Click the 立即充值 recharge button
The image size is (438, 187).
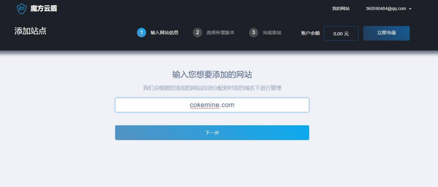(x=386, y=33)
